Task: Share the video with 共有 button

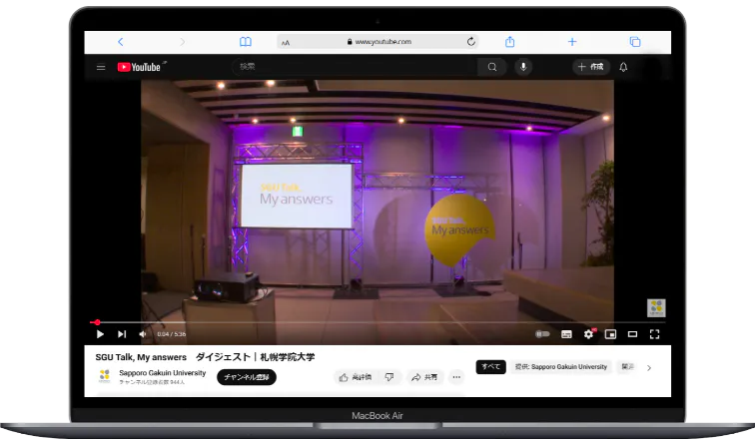Action: pos(424,377)
